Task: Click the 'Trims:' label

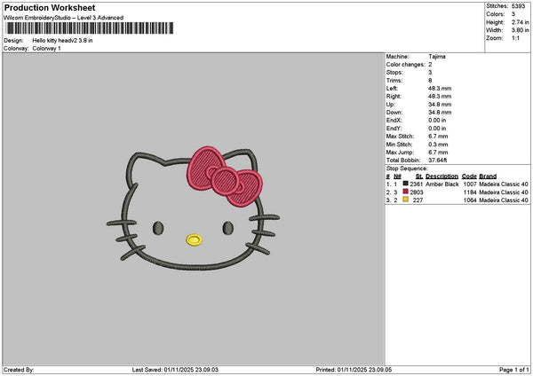Action: (x=394, y=81)
